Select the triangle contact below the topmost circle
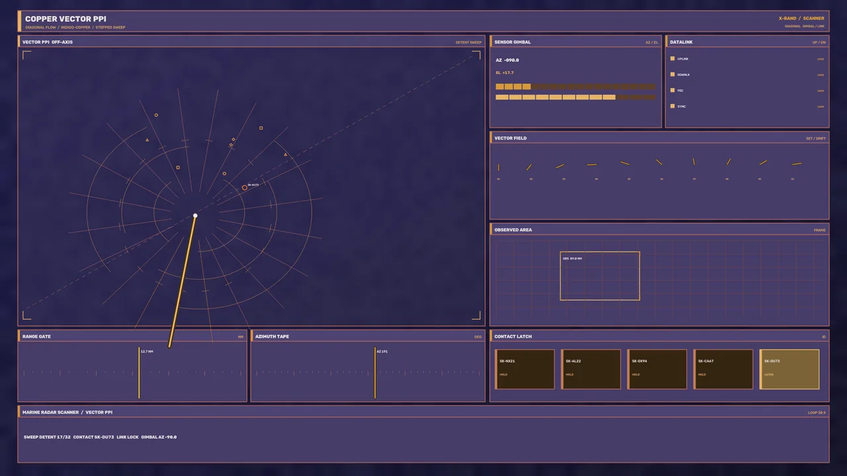Image resolution: width=847 pixels, height=476 pixels. click(x=147, y=140)
